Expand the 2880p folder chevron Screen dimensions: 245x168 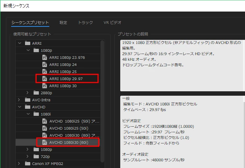pos(28,93)
